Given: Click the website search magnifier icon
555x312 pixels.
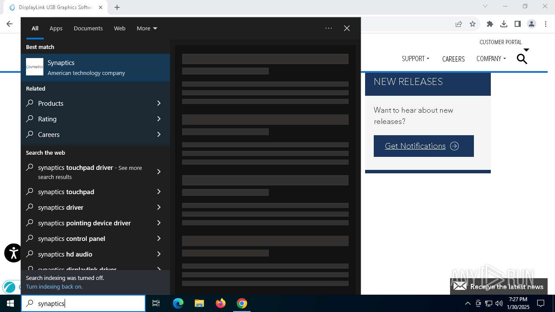Looking at the screenshot, I should [522, 59].
